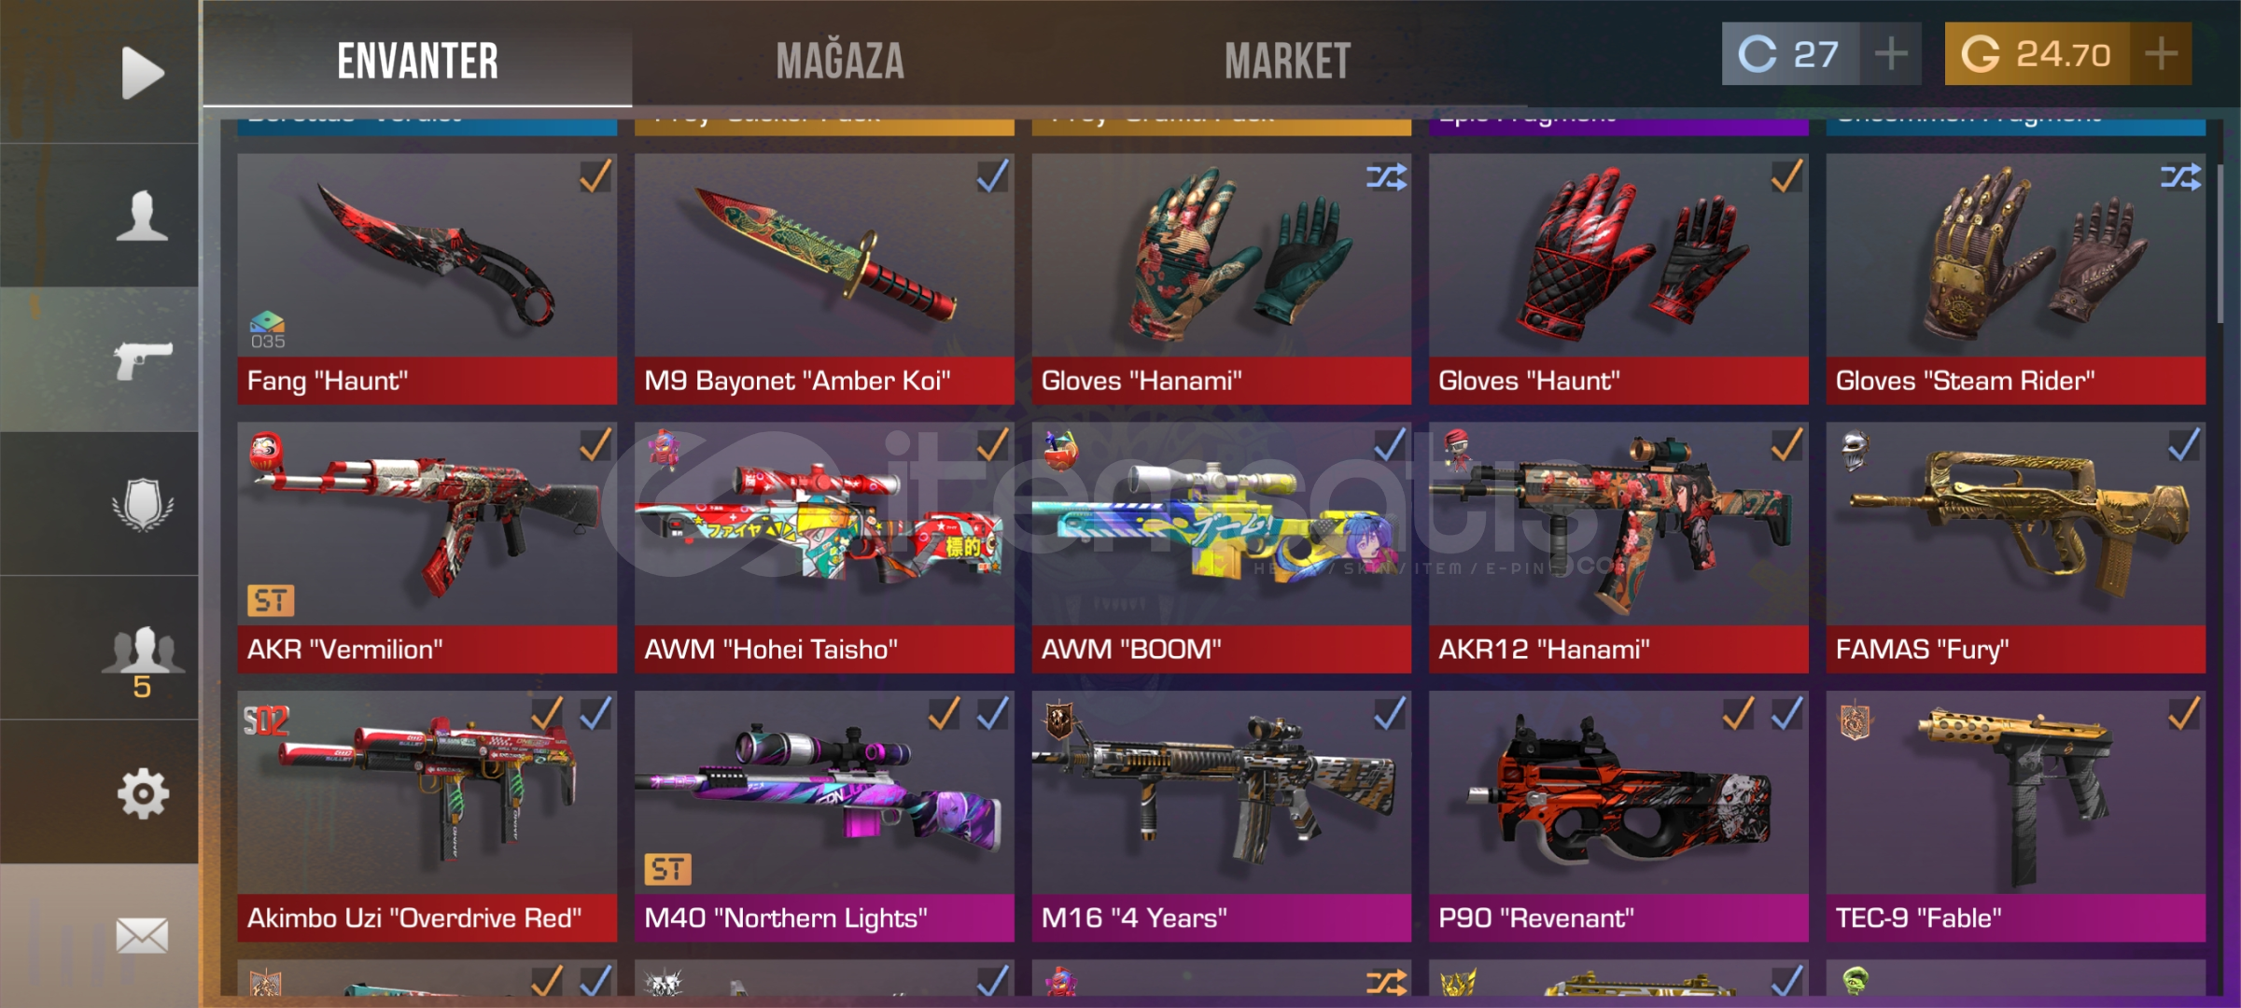This screenshot has width=2241, height=1008.
Task: Add silver coins with the plus button
Action: click(x=1891, y=54)
